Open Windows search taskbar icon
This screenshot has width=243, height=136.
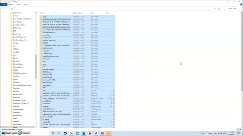coord(53,133)
